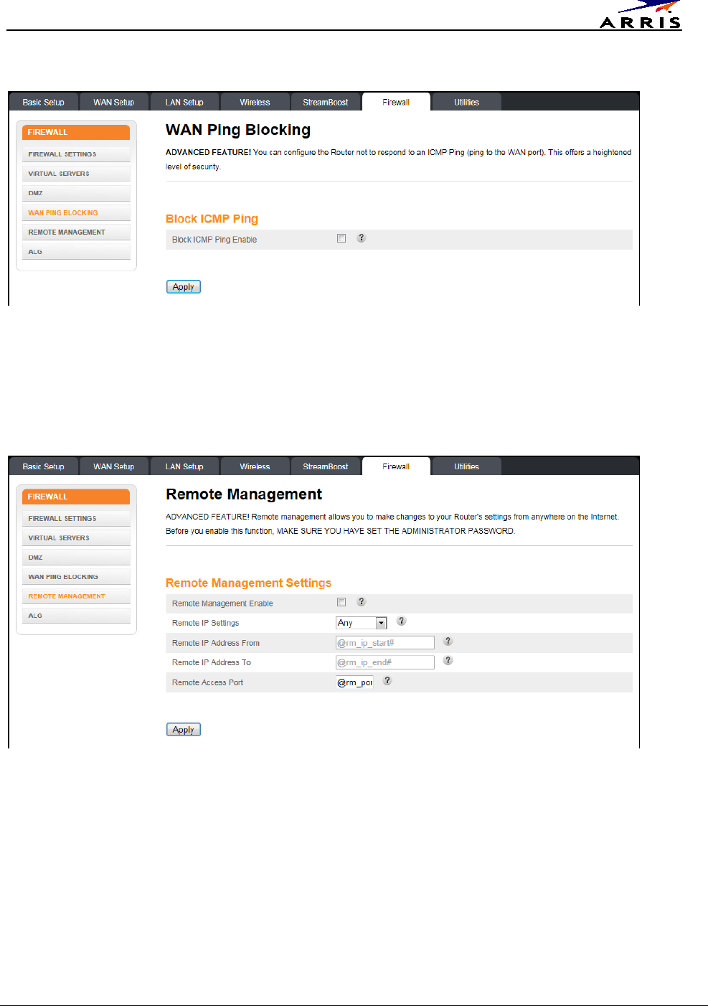The image size is (708, 1006).
Task: Switch to LAN Setup tab in WAN Ping Blocking panel
Action: 184,102
